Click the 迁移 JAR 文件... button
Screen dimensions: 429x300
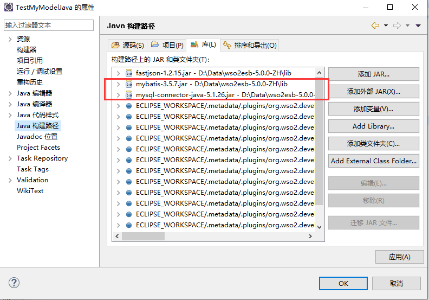tap(373, 223)
